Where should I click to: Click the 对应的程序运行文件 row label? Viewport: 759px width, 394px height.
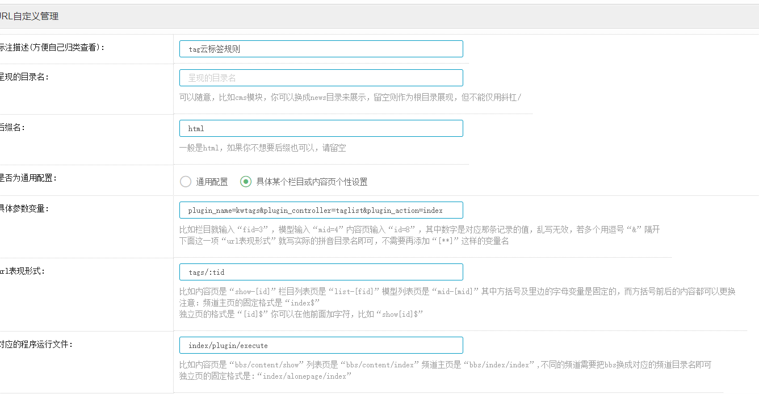(36, 344)
